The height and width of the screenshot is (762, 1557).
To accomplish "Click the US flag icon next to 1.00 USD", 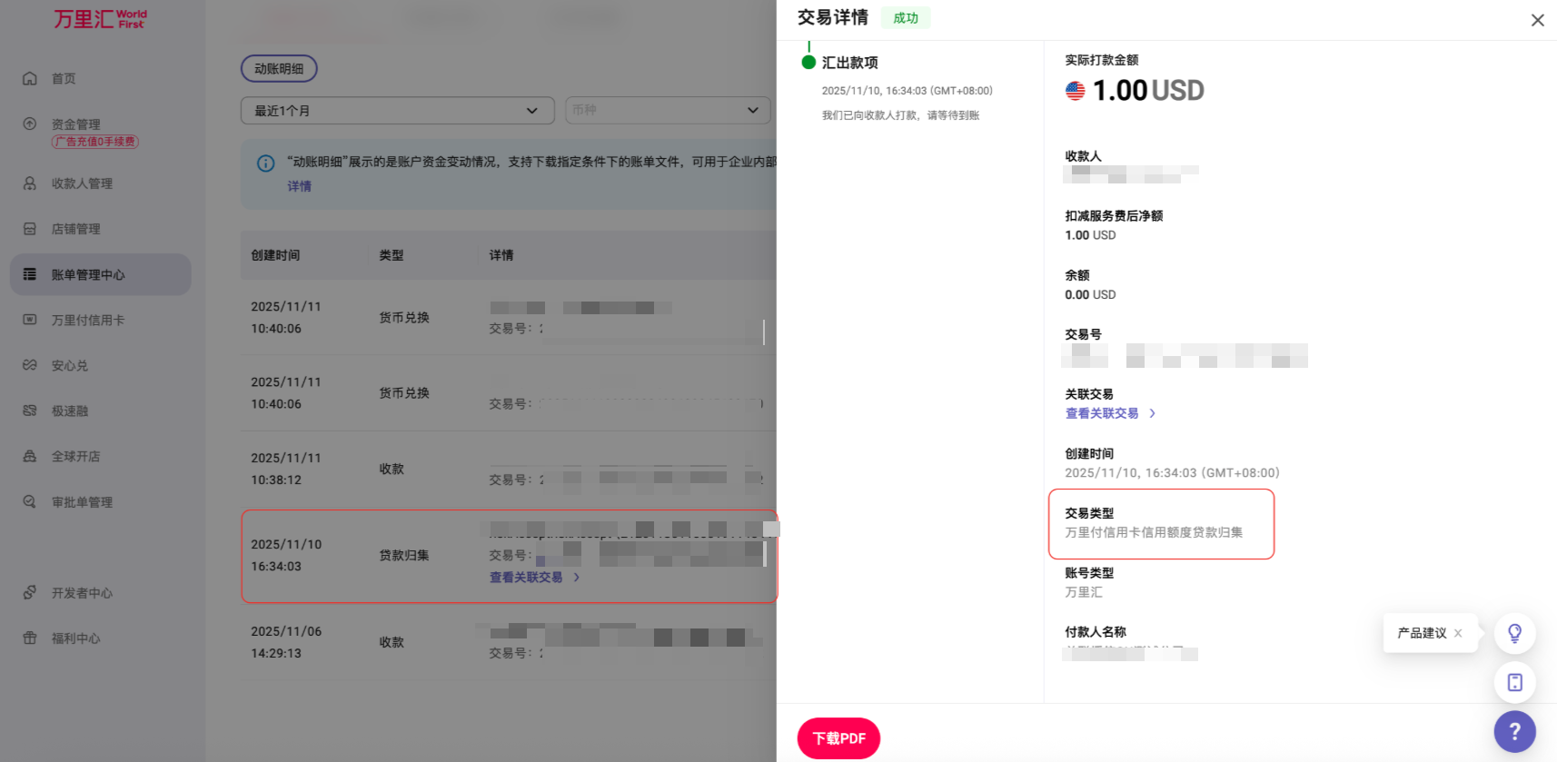I will [x=1076, y=91].
